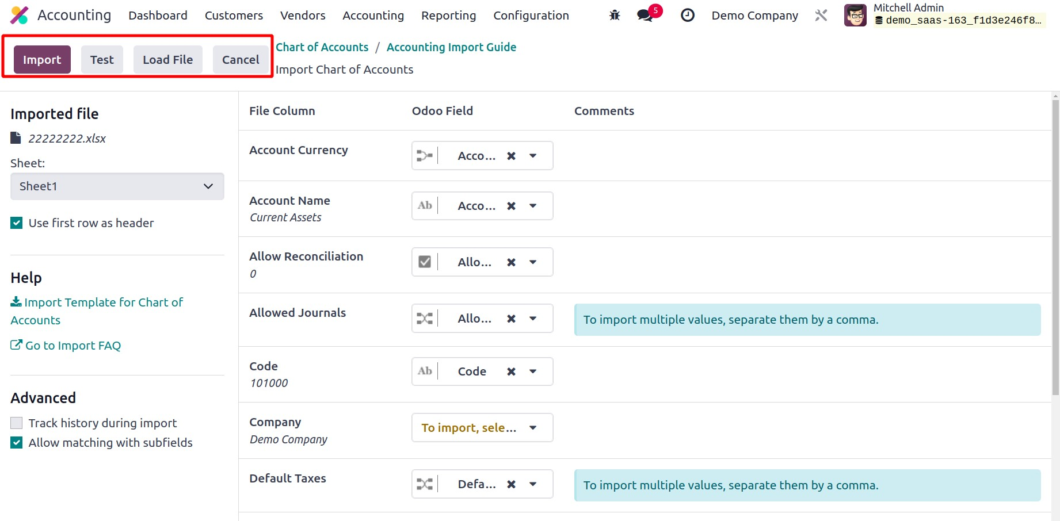Open the chat messages icon
This screenshot has width=1060, height=521.
point(646,16)
